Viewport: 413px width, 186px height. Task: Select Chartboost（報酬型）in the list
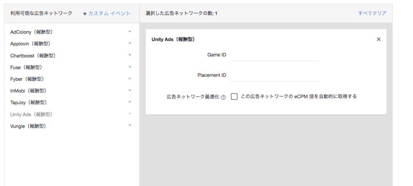coord(33,56)
